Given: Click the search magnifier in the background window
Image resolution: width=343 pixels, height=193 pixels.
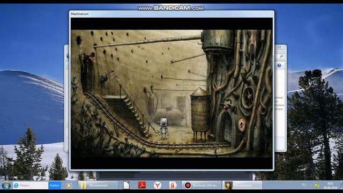Looking at the screenshot, I should point(281,56).
